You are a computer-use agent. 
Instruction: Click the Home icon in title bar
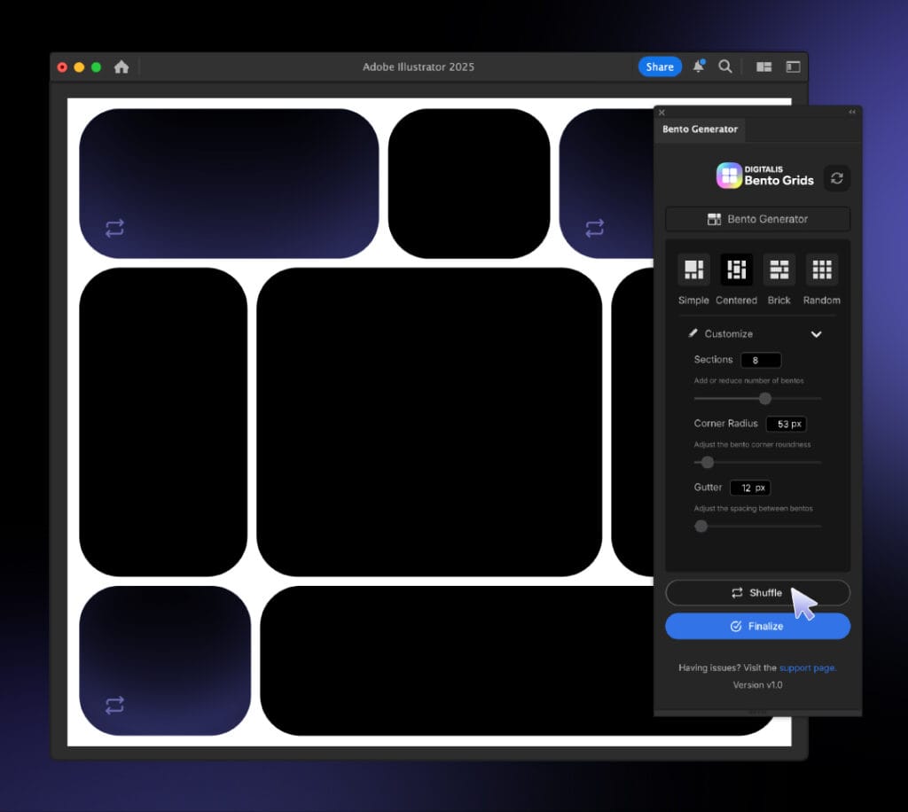pyautogui.click(x=121, y=67)
